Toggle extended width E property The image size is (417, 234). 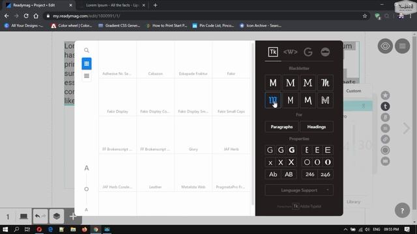coord(328,150)
